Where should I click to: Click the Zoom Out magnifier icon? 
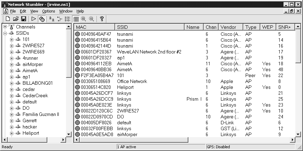[91, 19]
